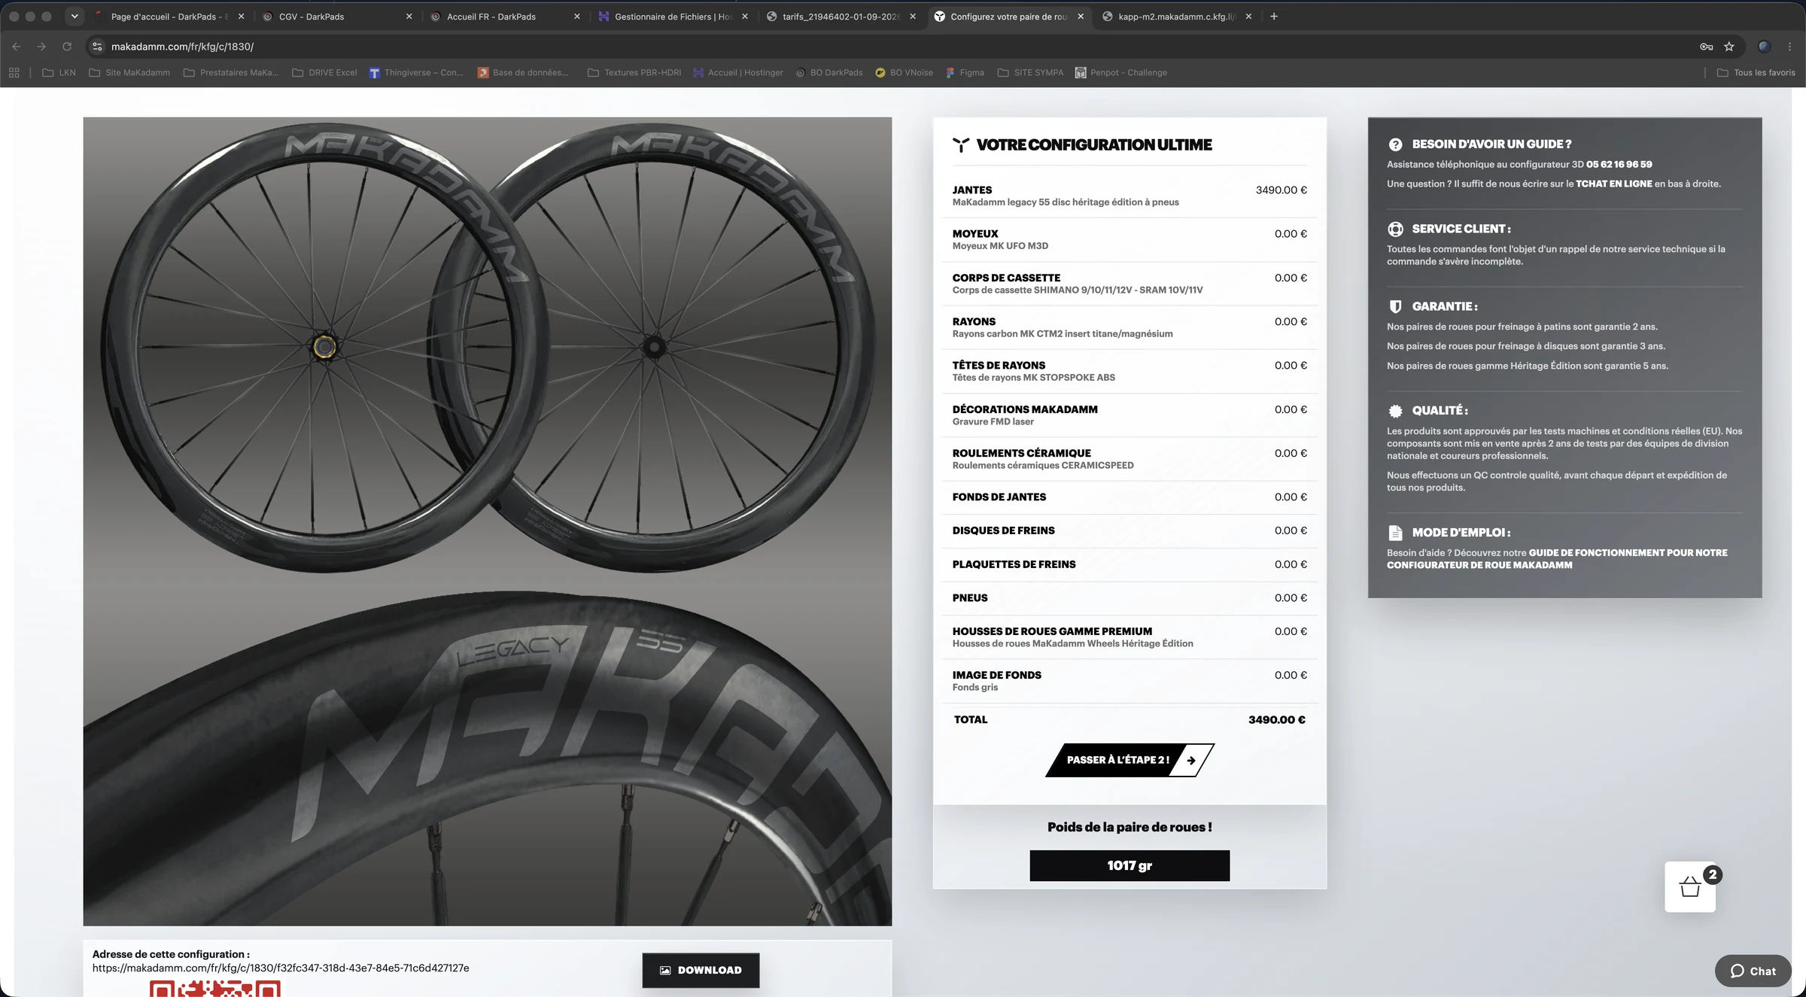
Task: Click the RAYONS row label
Action: click(x=974, y=322)
